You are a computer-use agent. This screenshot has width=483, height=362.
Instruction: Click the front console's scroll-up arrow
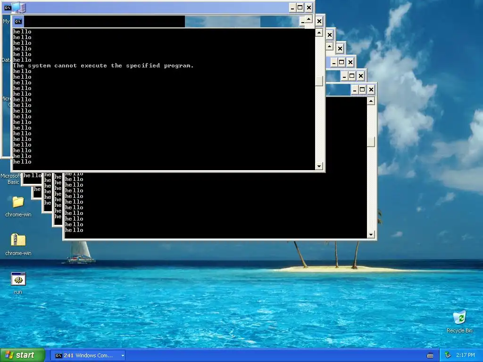coord(319,33)
